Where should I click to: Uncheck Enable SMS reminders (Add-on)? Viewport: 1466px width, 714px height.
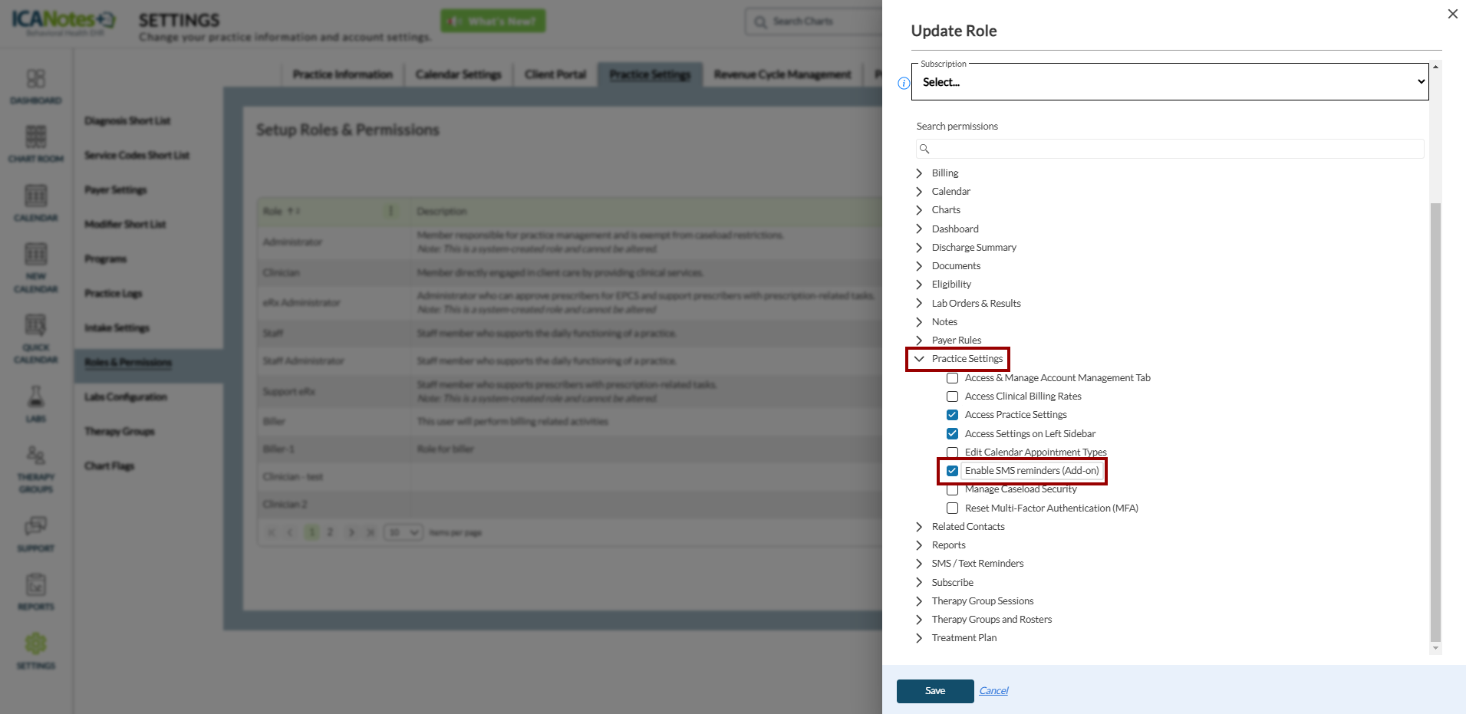pyautogui.click(x=952, y=471)
